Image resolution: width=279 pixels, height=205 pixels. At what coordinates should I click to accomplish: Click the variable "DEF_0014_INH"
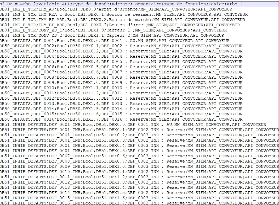pos(65,193)
